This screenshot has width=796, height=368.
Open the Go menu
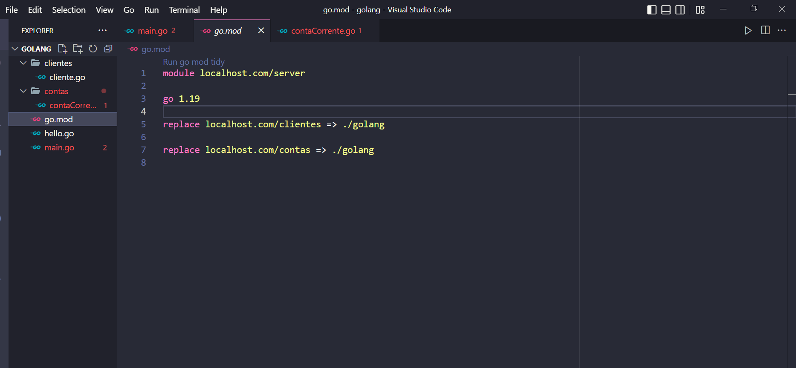point(129,9)
